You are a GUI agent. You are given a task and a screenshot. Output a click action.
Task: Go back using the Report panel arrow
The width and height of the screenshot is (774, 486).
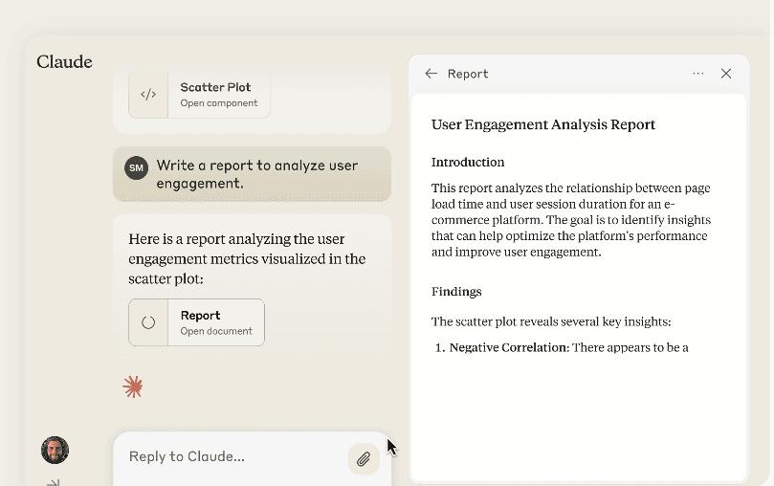pos(431,74)
